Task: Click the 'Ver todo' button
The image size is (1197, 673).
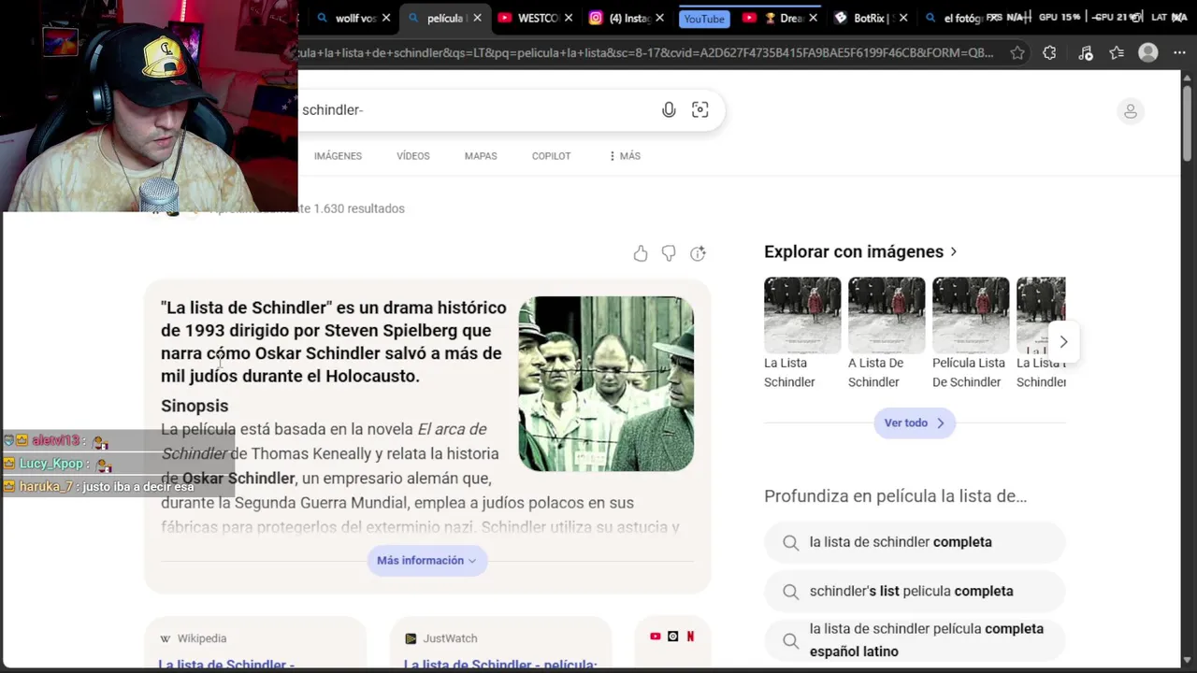Action: pyautogui.click(x=914, y=422)
